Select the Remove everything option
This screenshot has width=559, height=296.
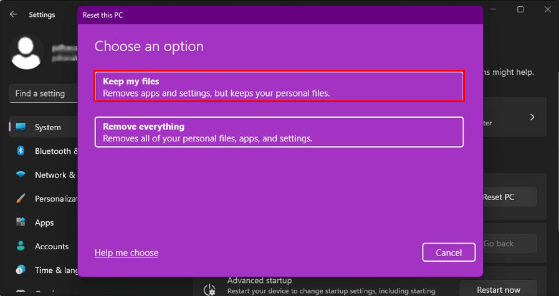tap(279, 132)
